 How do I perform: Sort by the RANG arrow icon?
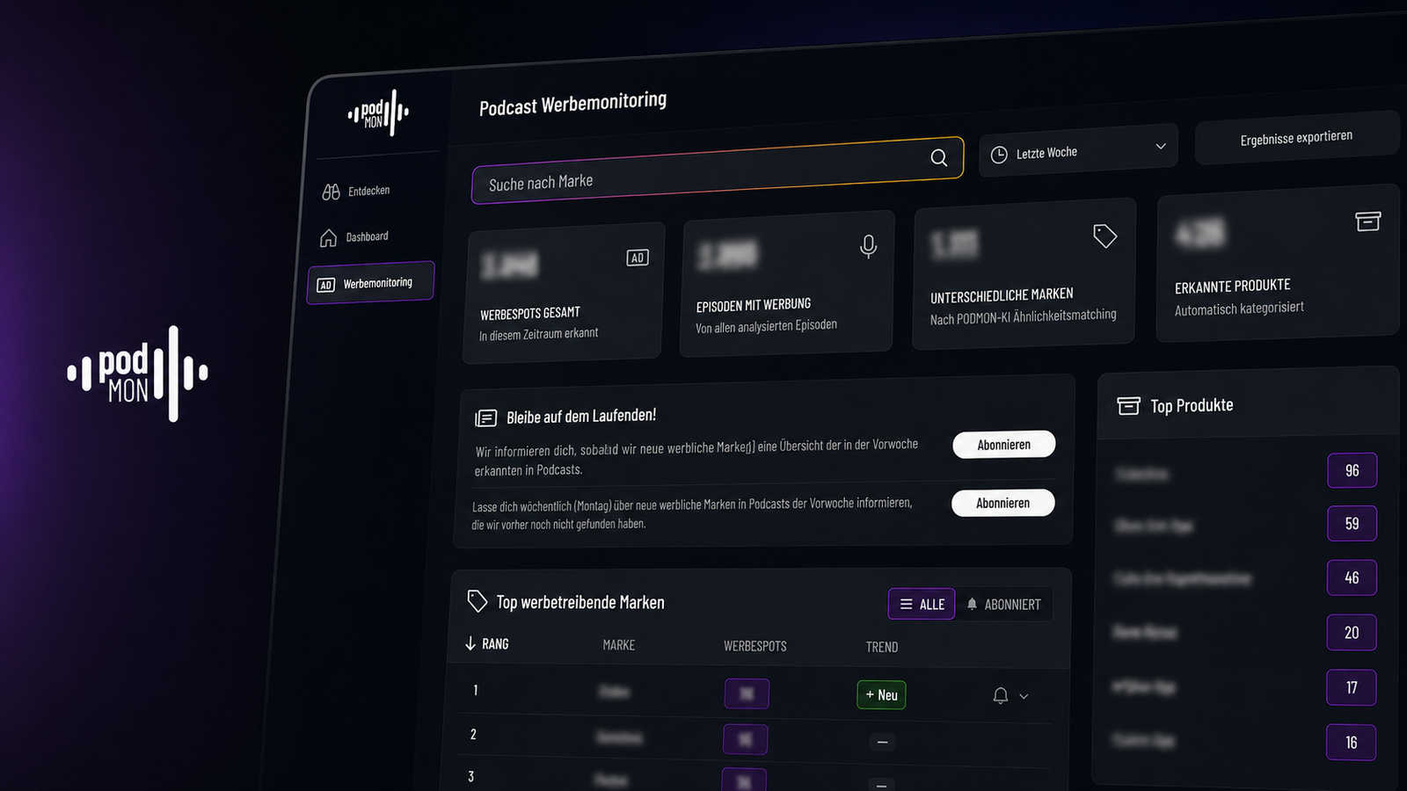point(470,643)
